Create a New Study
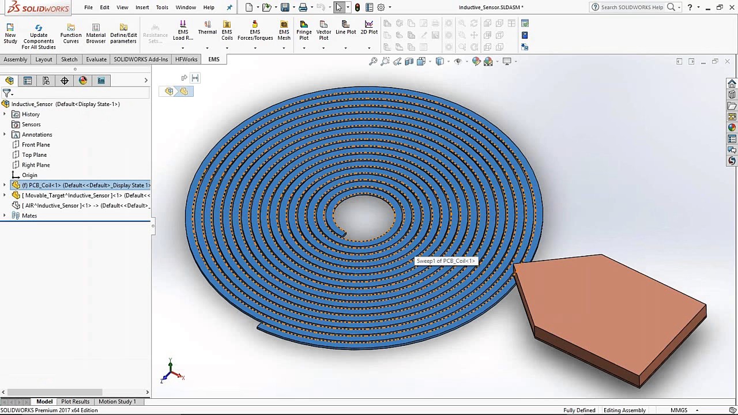738x415 pixels. coord(10,34)
